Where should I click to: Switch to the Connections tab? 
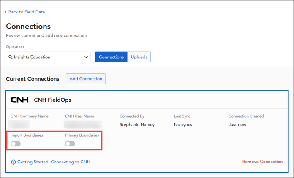tap(111, 57)
